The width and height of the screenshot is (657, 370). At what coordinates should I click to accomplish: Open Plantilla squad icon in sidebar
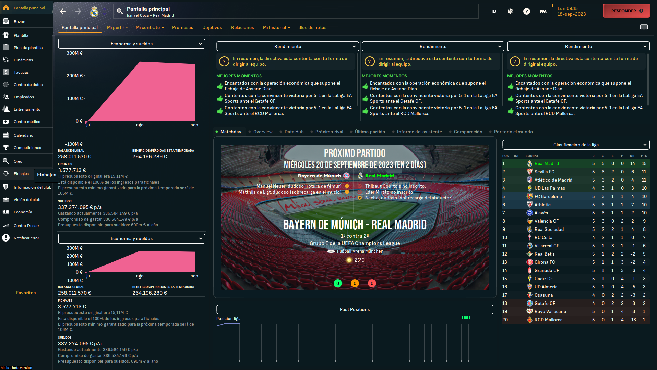click(x=6, y=35)
